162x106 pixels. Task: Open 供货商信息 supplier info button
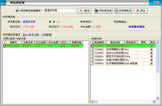[103, 11]
